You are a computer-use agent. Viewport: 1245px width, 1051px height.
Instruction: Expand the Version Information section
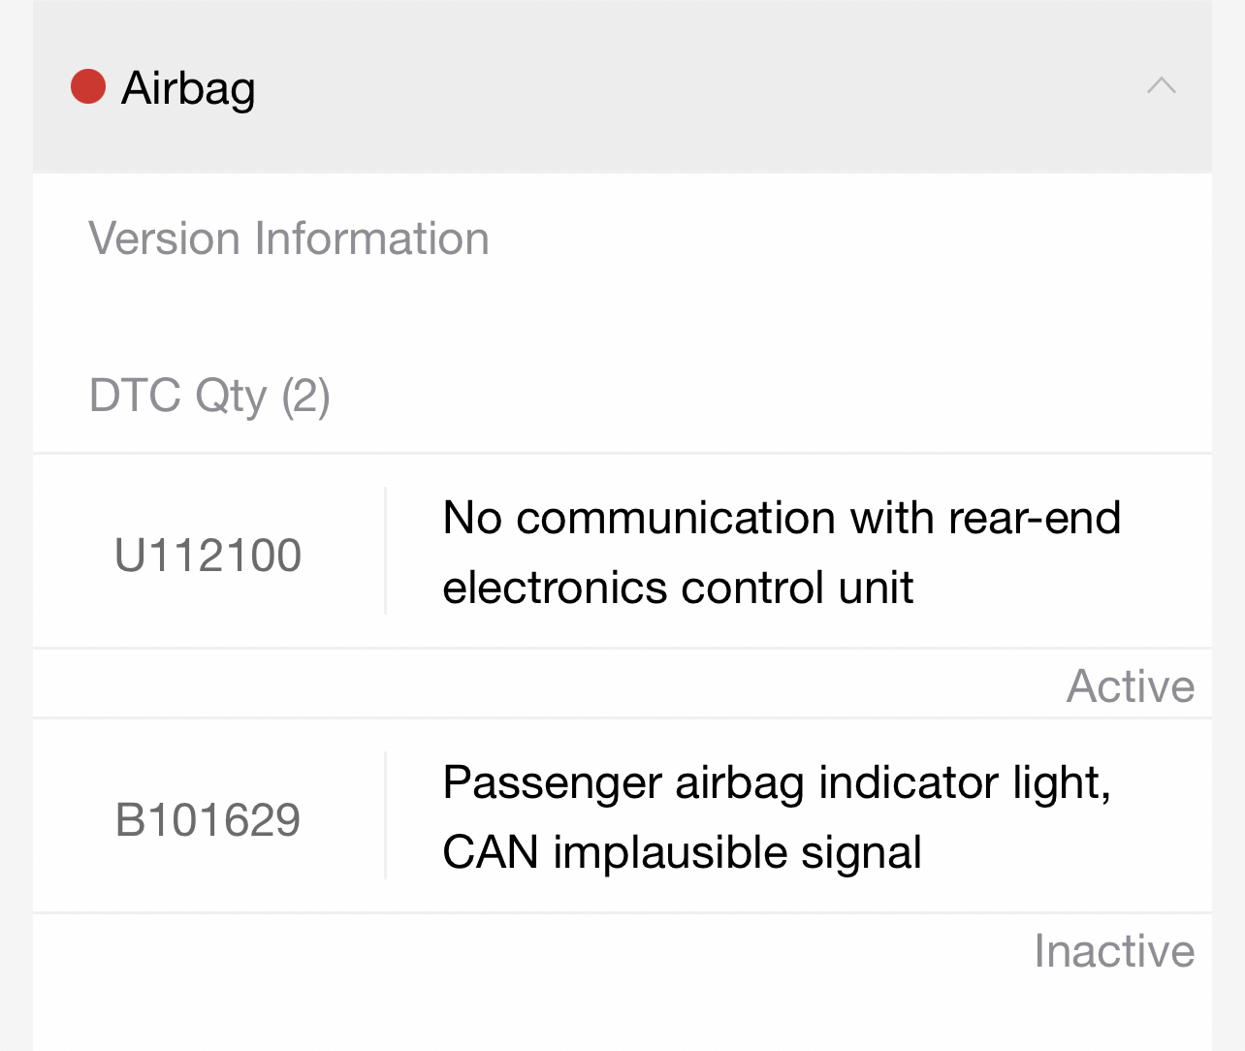point(288,239)
